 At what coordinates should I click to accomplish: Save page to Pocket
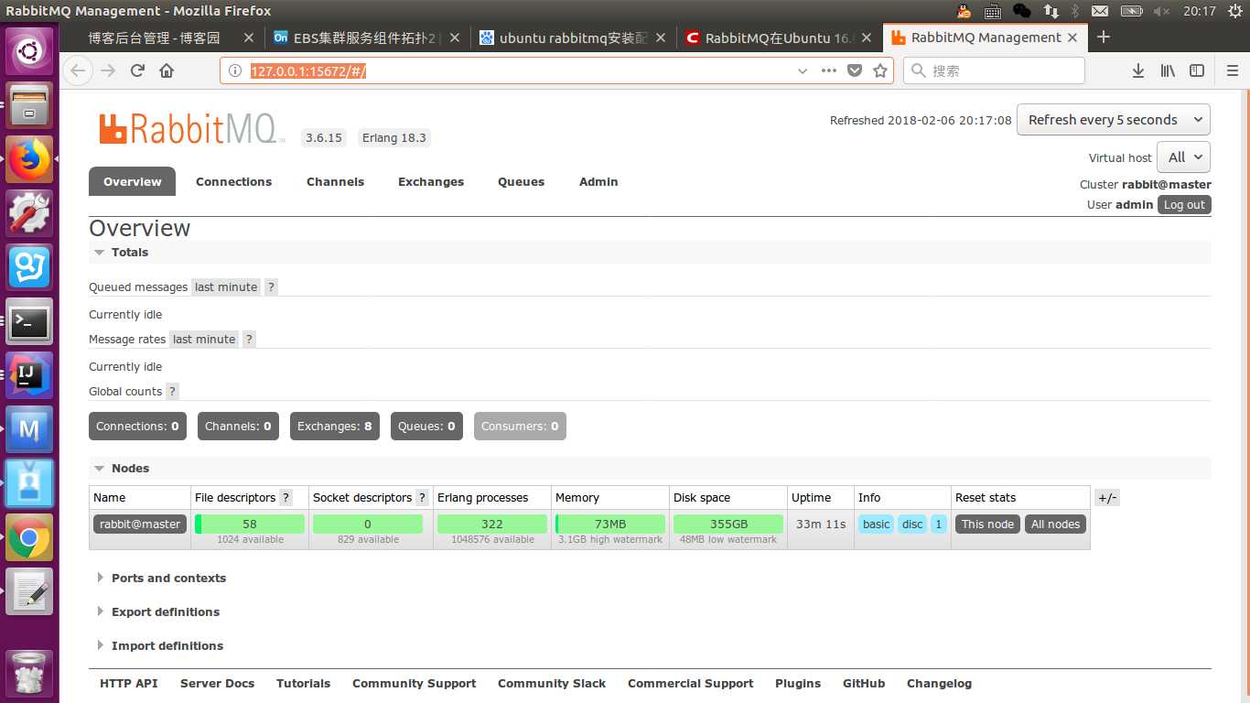click(855, 70)
